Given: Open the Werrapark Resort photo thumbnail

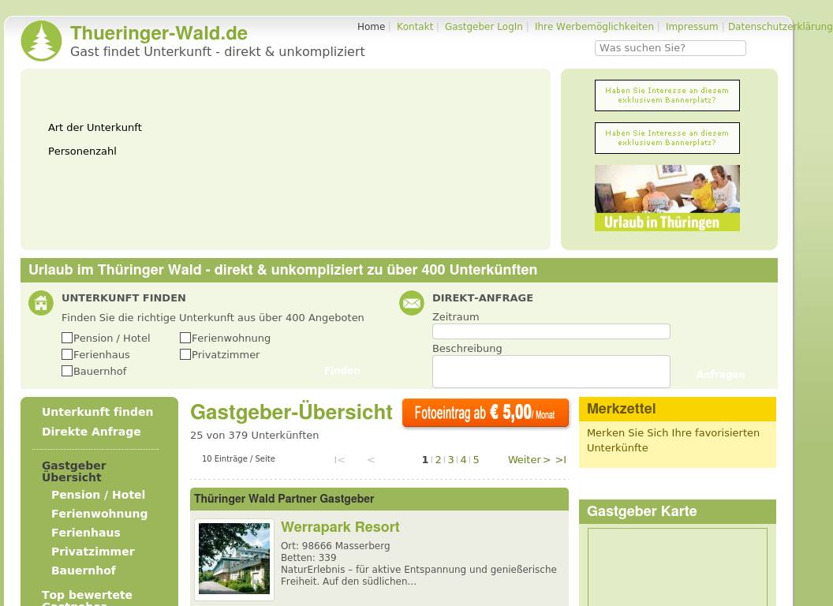Looking at the screenshot, I should 234,559.
